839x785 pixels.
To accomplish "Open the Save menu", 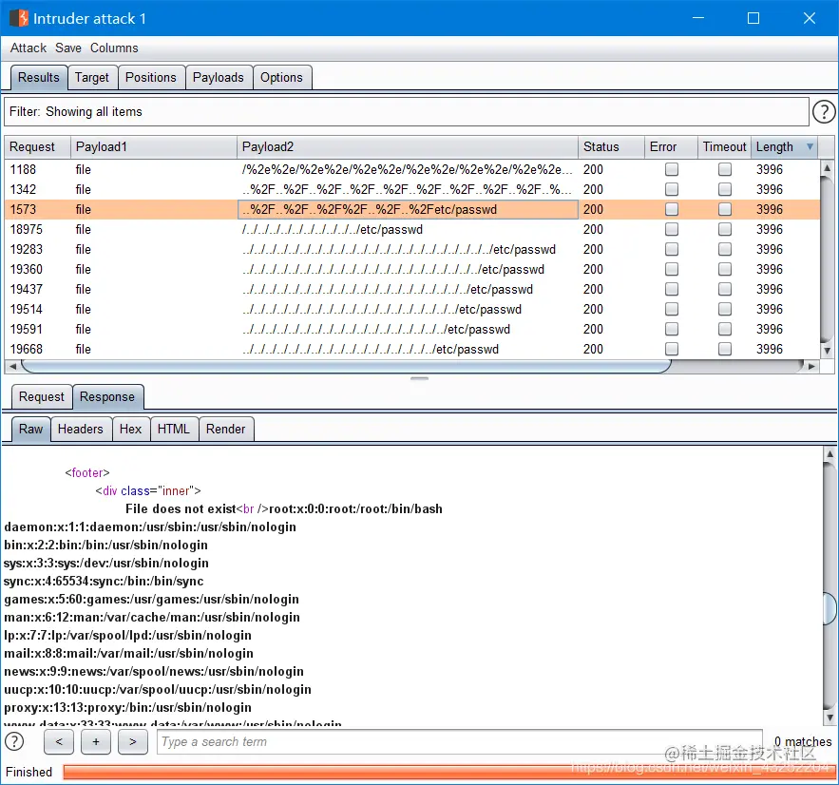I will click(68, 48).
